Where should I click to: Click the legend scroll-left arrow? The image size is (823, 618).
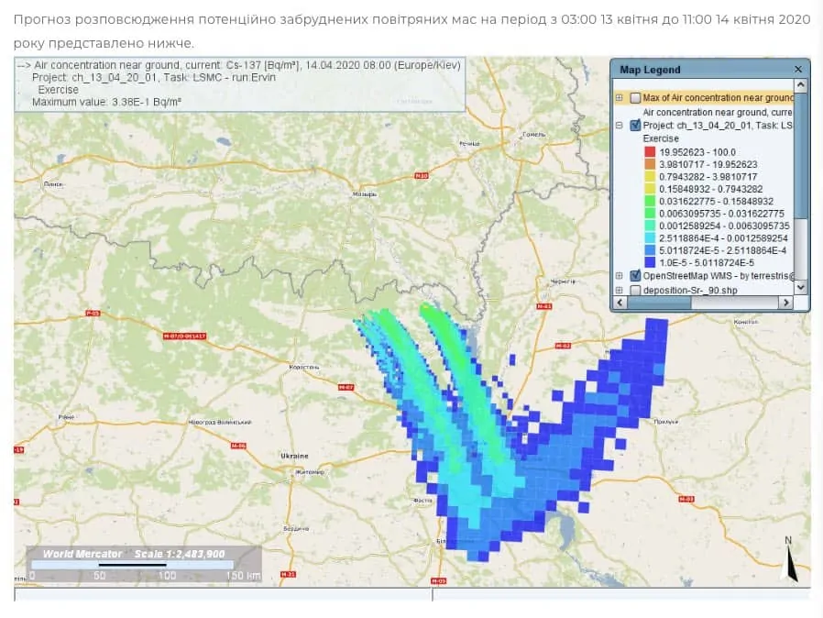619,302
